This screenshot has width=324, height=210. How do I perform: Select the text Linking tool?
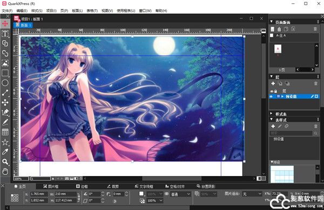click(x=5, y=43)
